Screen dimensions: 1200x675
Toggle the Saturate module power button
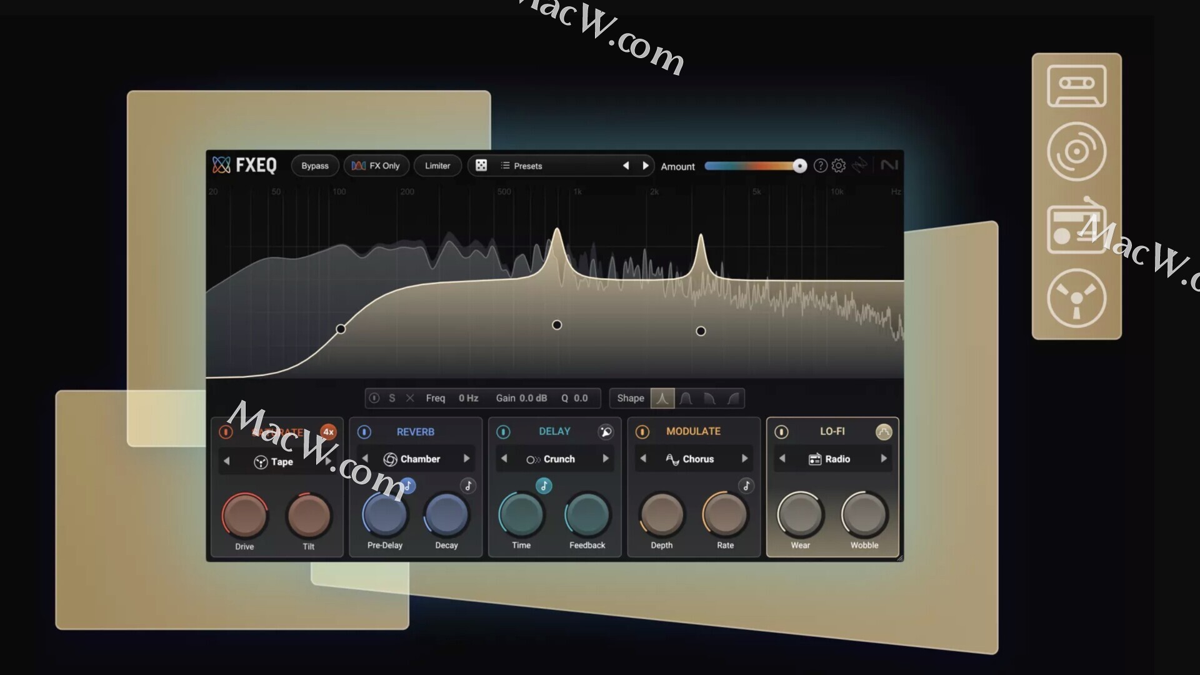pyautogui.click(x=226, y=432)
